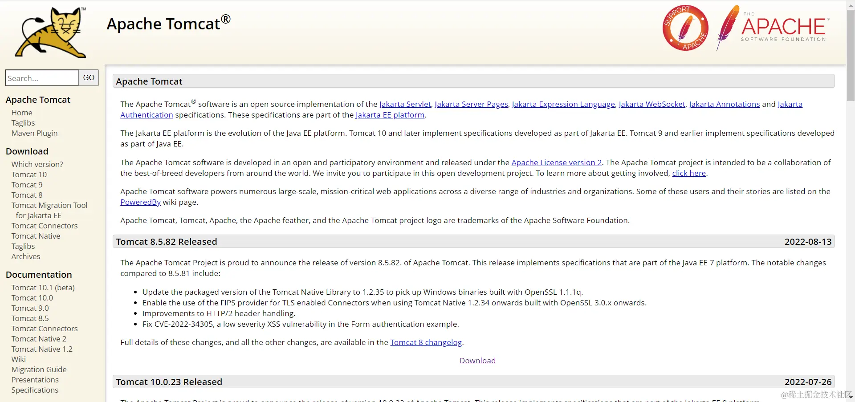
Task: Follow the Jakarta Authentication link
Action: [147, 115]
